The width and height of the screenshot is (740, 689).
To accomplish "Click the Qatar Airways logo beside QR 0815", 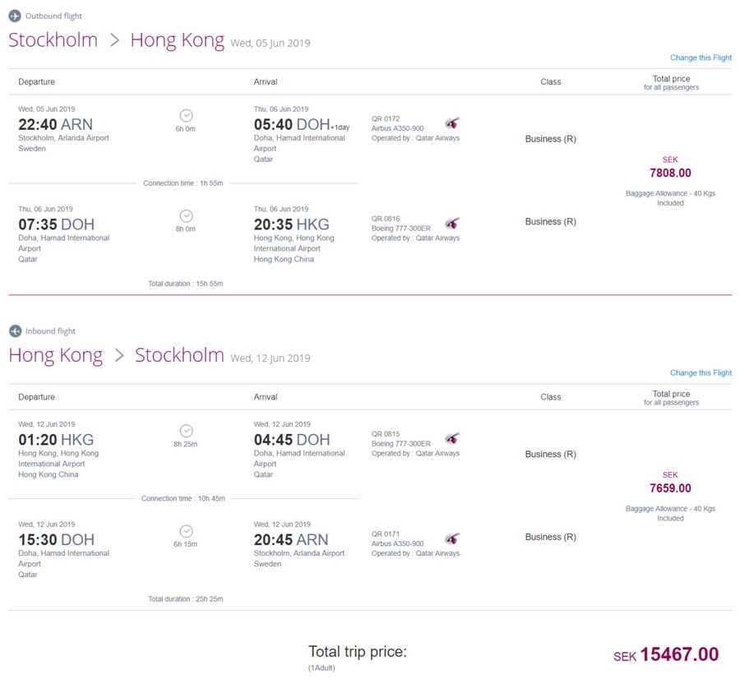I will pyautogui.click(x=452, y=438).
